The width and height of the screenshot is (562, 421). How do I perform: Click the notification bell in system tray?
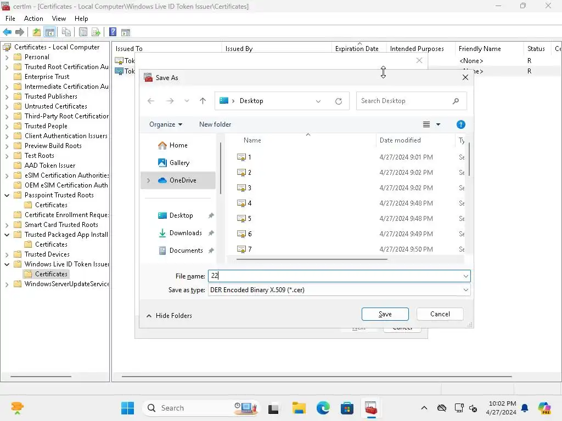(525, 408)
